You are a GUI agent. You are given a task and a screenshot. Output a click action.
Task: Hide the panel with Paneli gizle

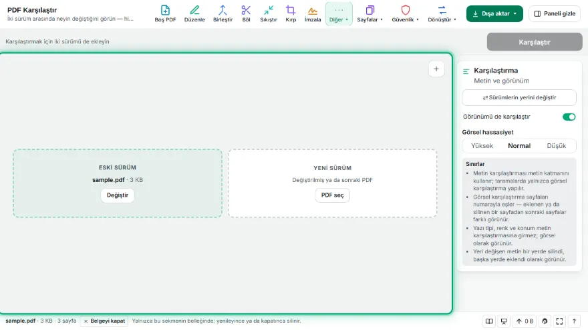(x=555, y=14)
